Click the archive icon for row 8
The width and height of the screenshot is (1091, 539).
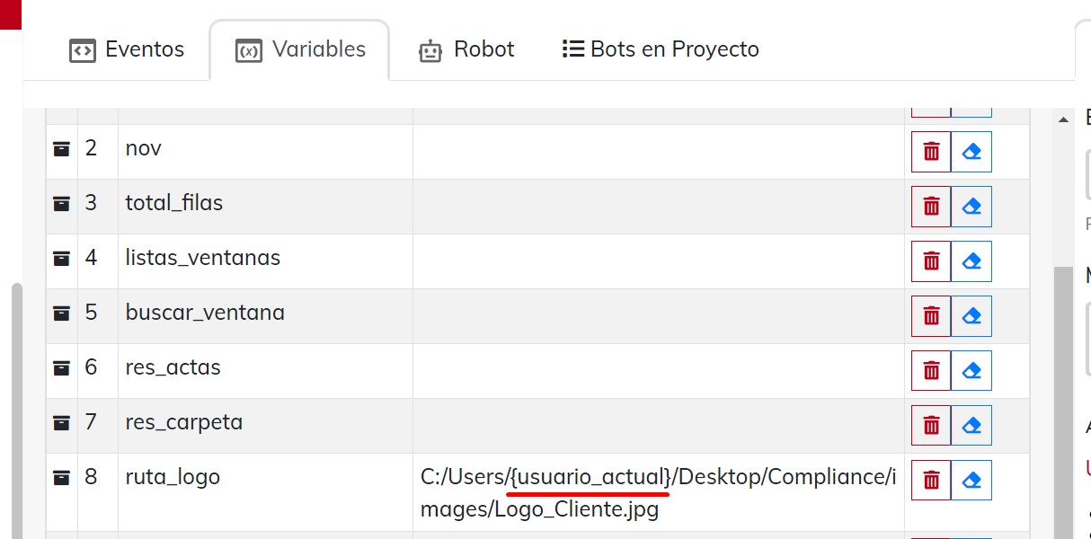click(x=61, y=477)
